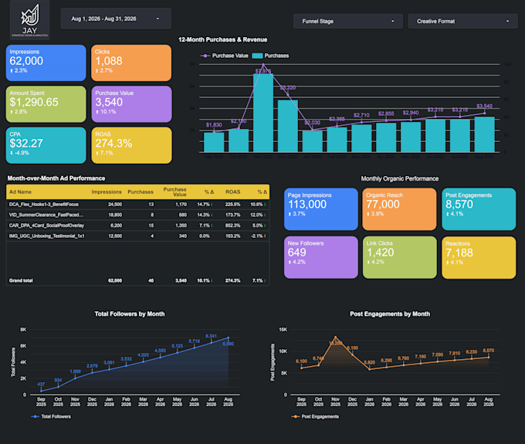Screen dimensions: 525x444
Task: Sort by the ROAS column header in table
Action: pos(232,191)
